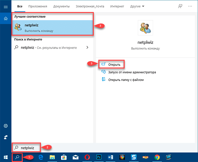
Task: Open the monitor app icon at taskbar end
Action: pos(168,157)
